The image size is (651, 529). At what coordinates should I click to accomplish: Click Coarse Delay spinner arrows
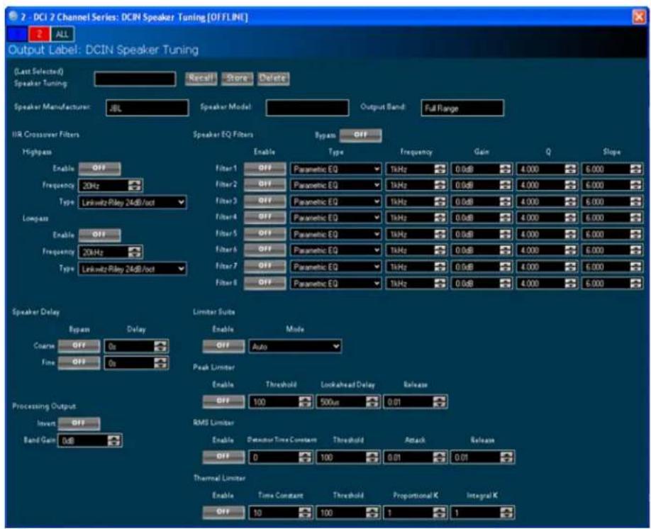[161, 346]
